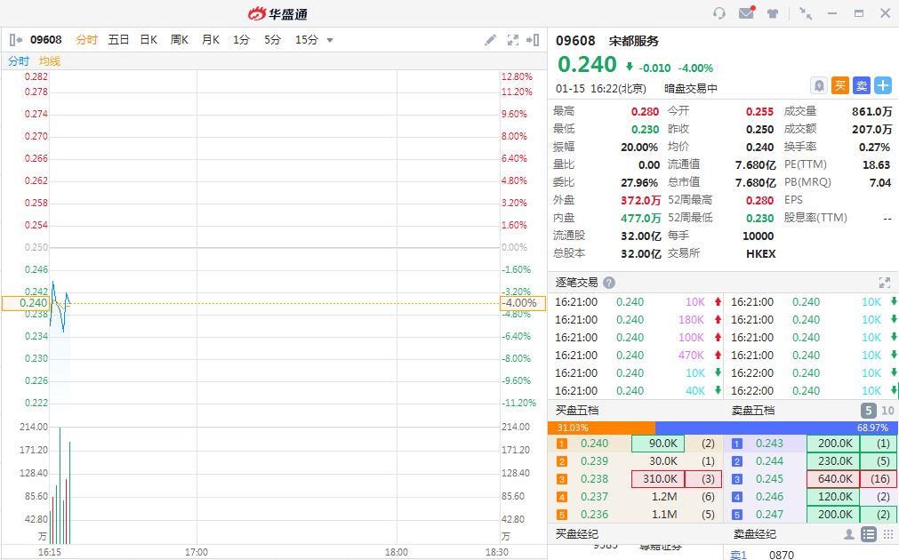Screen dimensions: 899x560
Task: Toggle order book depth to 10 levels
Action: (887, 411)
